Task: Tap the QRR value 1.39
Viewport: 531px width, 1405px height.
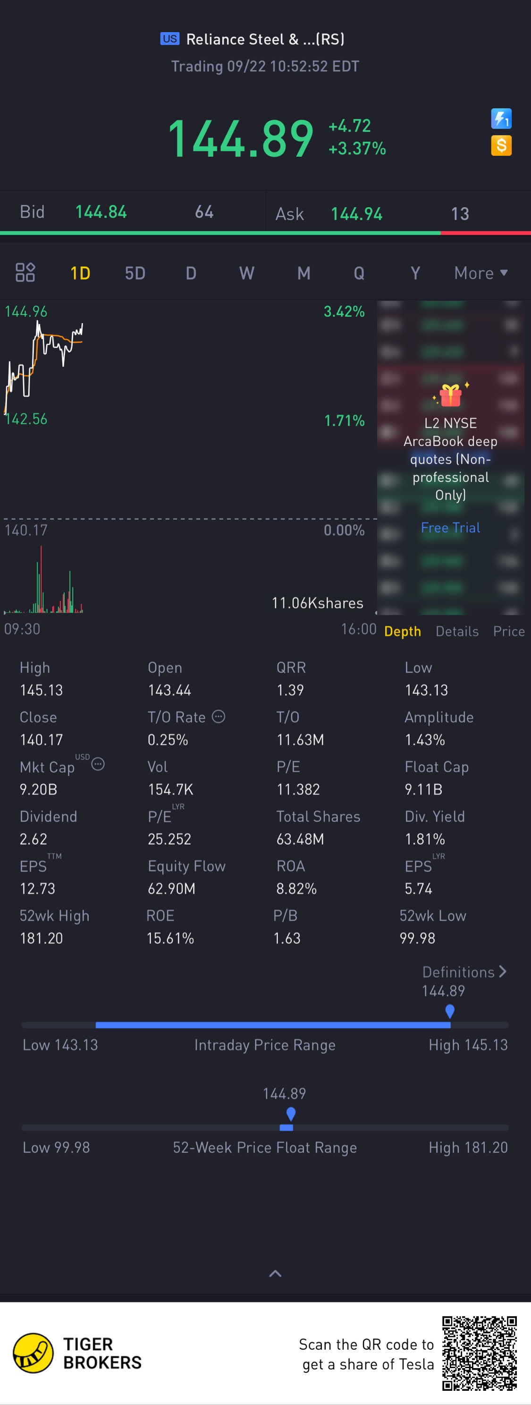Action: (290, 690)
